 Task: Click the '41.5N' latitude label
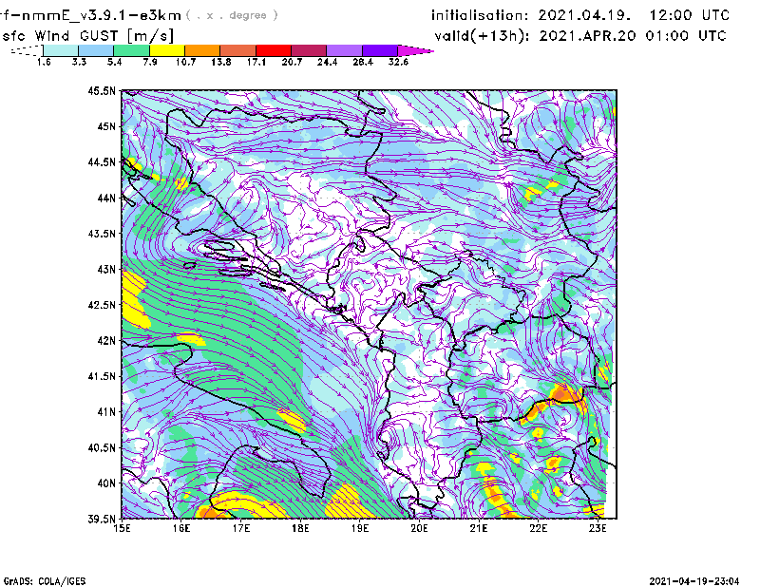coord(102,376)
